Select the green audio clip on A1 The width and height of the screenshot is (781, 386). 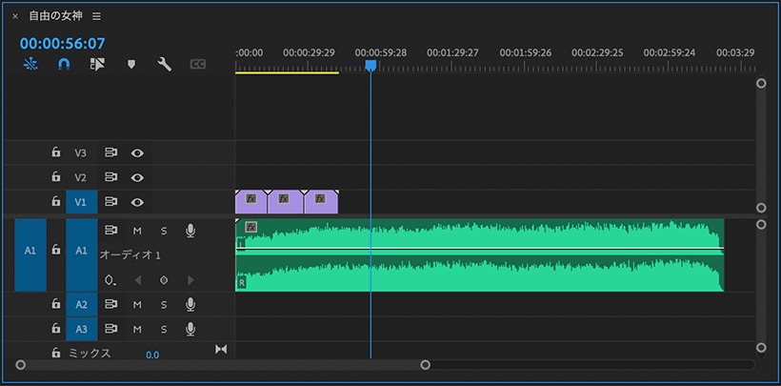point(480,254)
